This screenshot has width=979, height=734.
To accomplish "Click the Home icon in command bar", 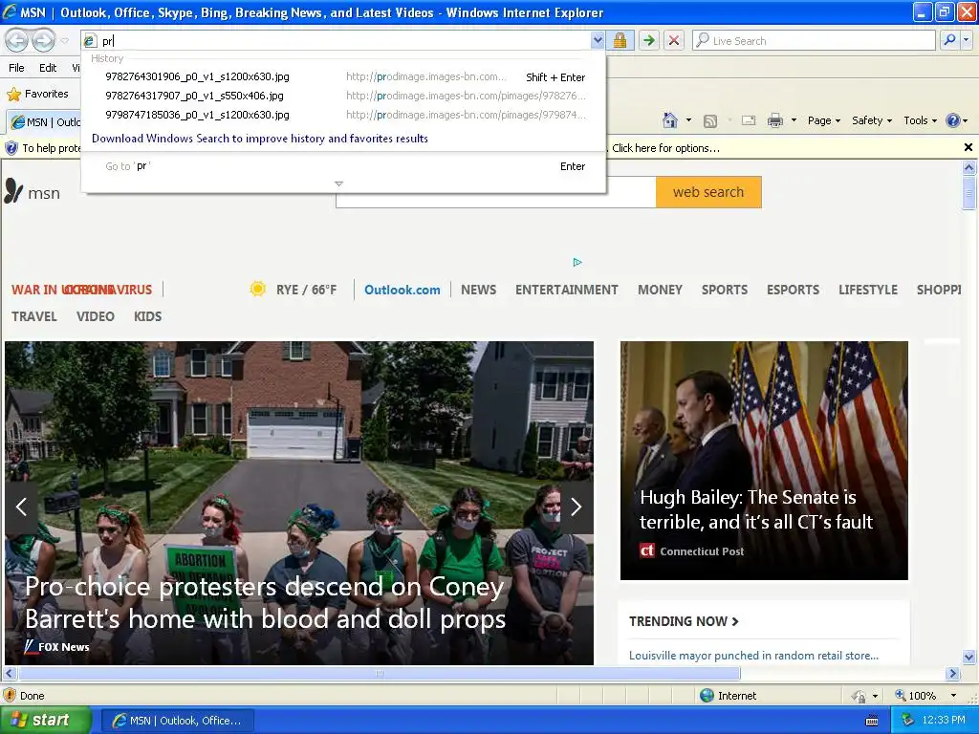I will 670,120.
